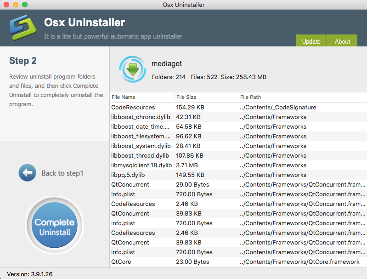Screen dimensions: 367x279
Task: Click the 42.31 KB size cell
Action: (188, 117)
